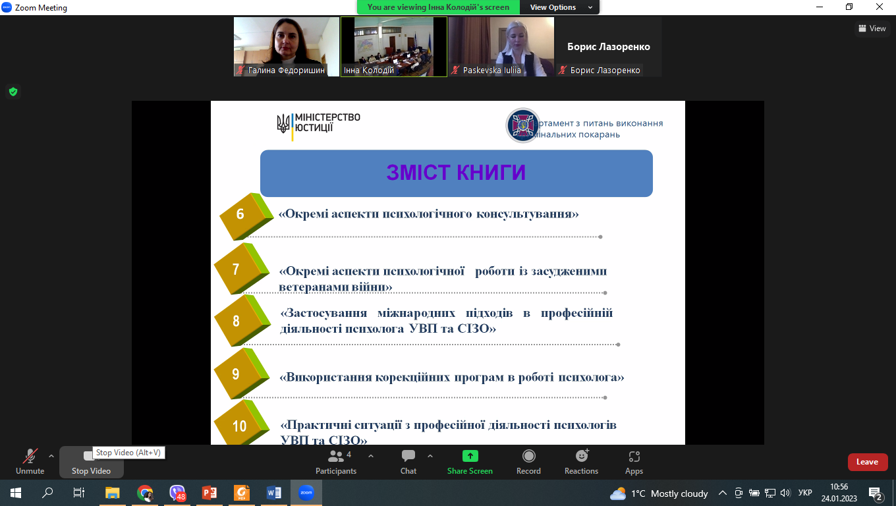Select Галина Федоришин's video thumbnail
896x506 pixels.
pos(287,46)
